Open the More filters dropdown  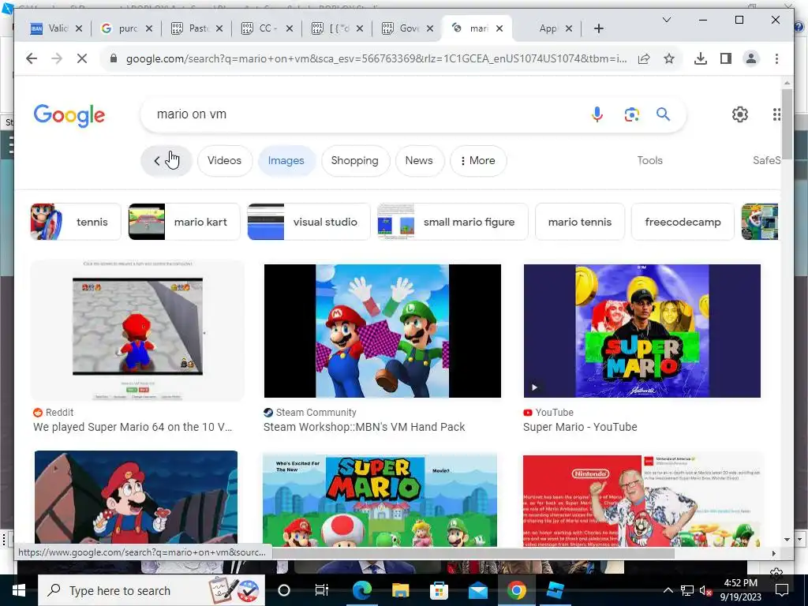click(478, 160)
